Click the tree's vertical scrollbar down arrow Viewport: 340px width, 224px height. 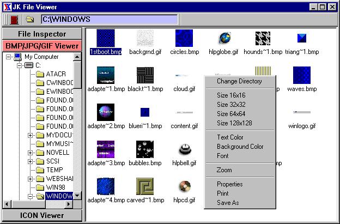point(77,196)
